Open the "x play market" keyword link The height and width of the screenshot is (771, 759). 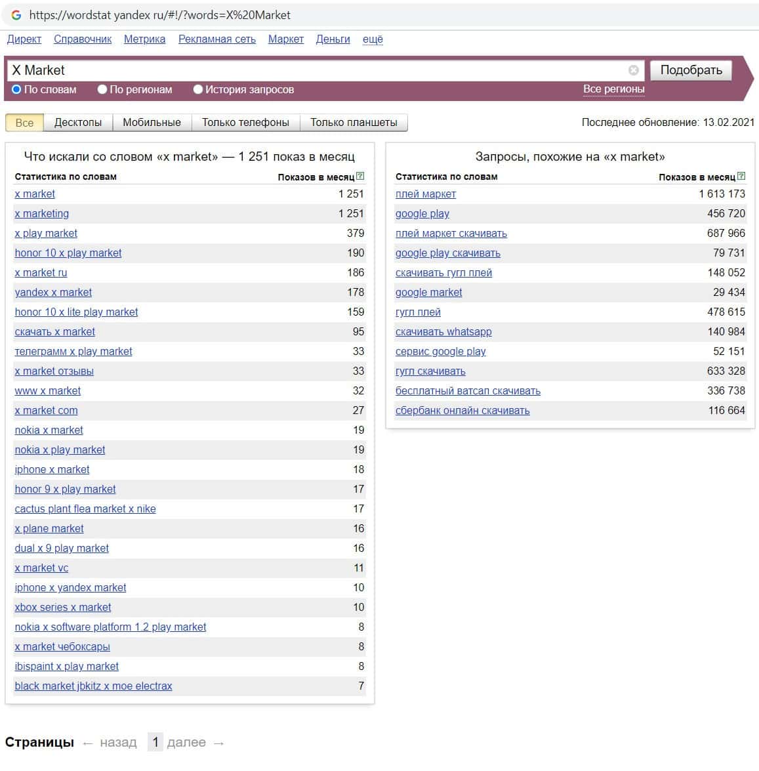[x=46, y=234]
